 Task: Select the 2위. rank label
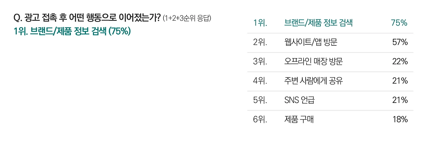pyautogui.click(x=260, y=42)
